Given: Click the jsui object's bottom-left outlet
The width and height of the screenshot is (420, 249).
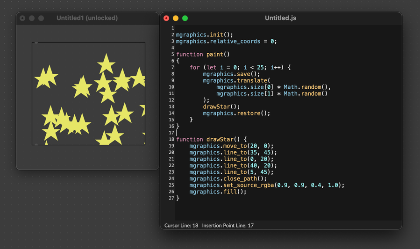Looking at the screenshot, I should [36, 145].
